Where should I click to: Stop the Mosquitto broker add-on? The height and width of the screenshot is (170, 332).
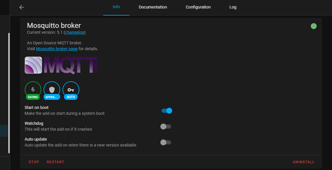click(x=34, y=162)
